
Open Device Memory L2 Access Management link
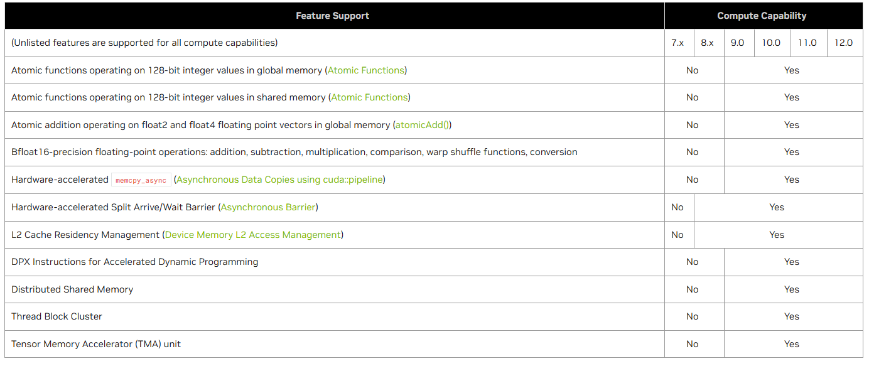[252, 235]
